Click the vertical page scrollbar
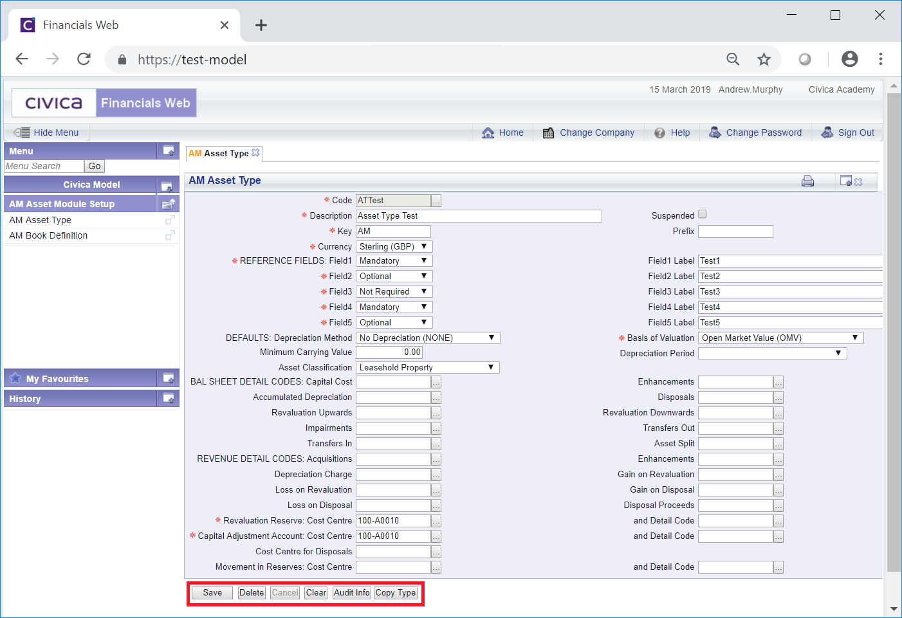 click(x=894, y=332)
